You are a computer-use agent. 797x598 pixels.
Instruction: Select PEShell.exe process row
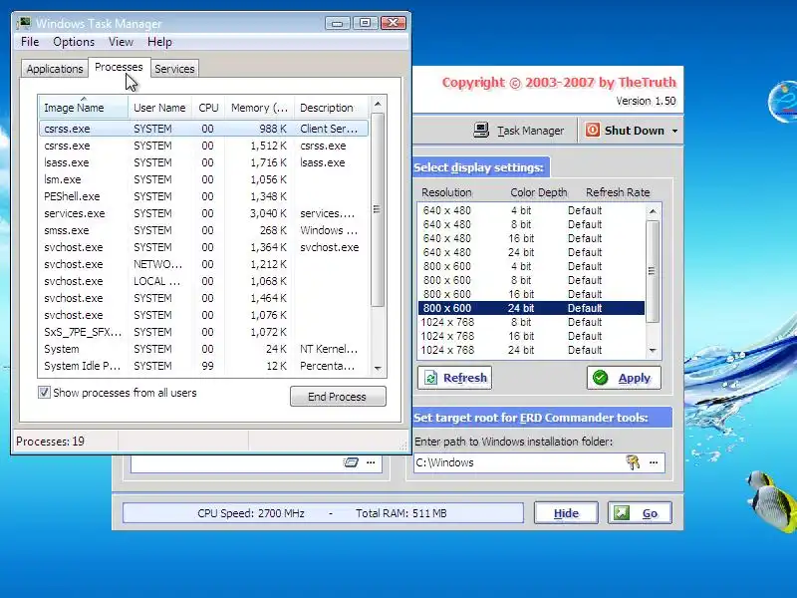[x=203, y=196]
